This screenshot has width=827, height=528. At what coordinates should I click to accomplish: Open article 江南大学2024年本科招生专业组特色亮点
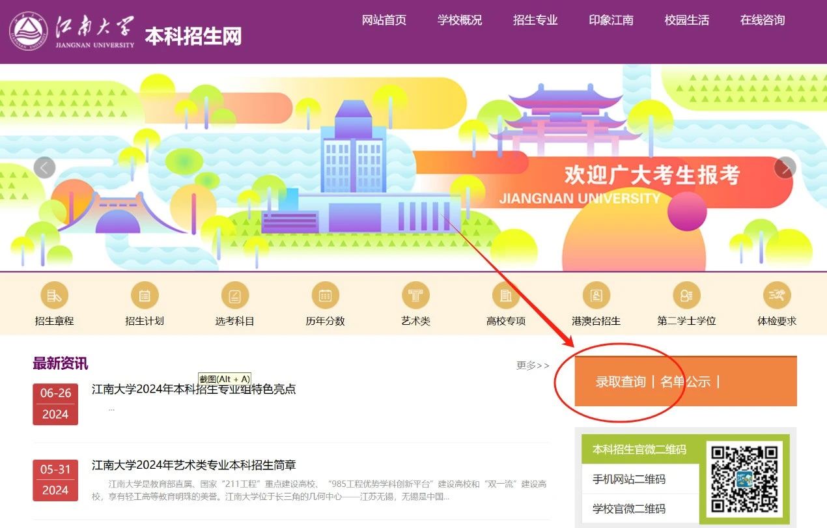194,389
